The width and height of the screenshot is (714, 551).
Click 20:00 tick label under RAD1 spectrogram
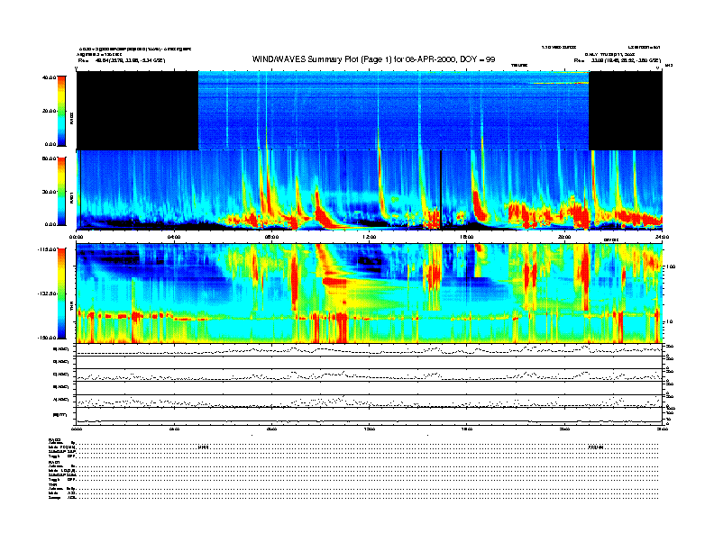click(x=564, y=237)
